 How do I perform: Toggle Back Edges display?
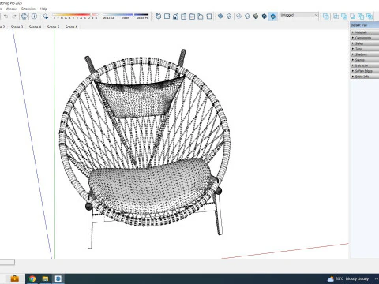229,17
